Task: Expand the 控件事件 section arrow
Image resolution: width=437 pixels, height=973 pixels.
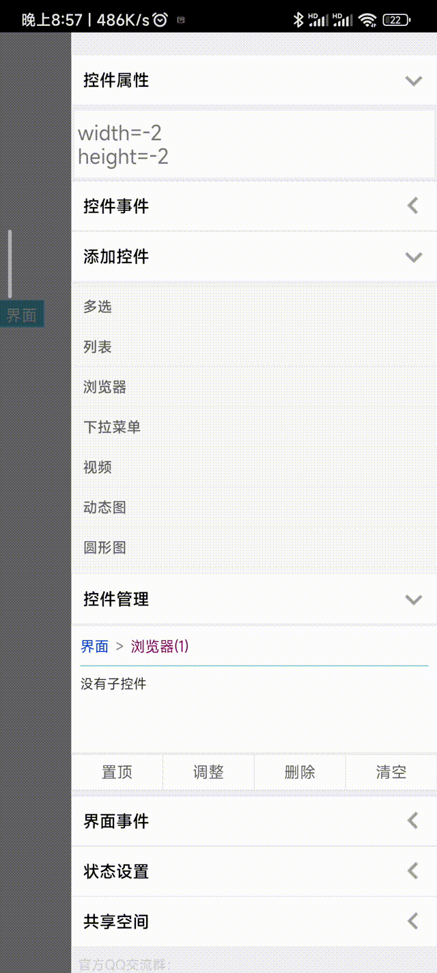Action: coord(412,206)
